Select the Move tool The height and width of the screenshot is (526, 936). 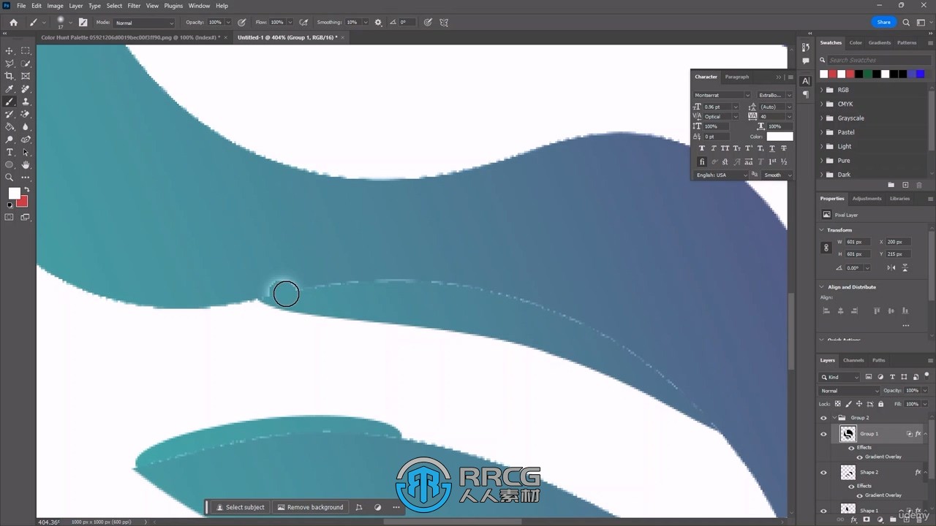[10, 50]
